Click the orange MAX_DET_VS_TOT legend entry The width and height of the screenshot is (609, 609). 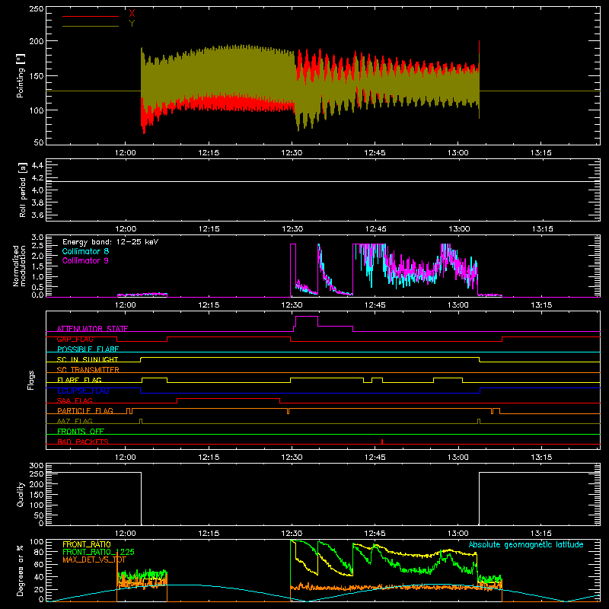pos(94,560)
